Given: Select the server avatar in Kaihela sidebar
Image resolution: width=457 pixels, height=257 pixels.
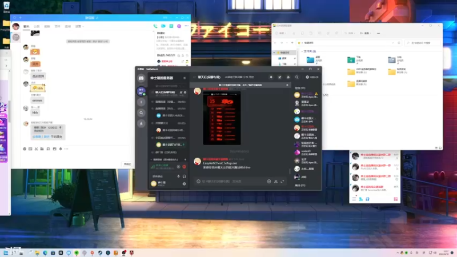Looking at the screenshot, I should point(141,91).
